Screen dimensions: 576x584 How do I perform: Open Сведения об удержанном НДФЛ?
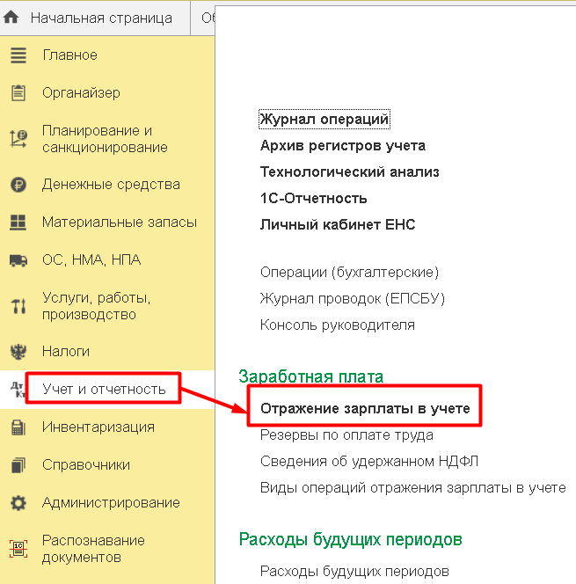tap(369, 462)
